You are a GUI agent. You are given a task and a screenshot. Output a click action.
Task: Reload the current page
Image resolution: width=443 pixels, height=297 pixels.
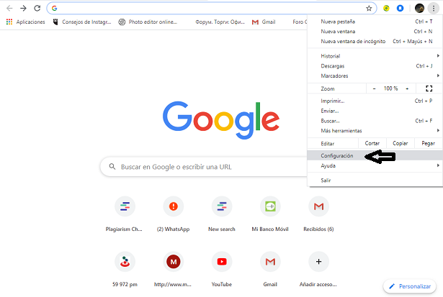(37, 8)
